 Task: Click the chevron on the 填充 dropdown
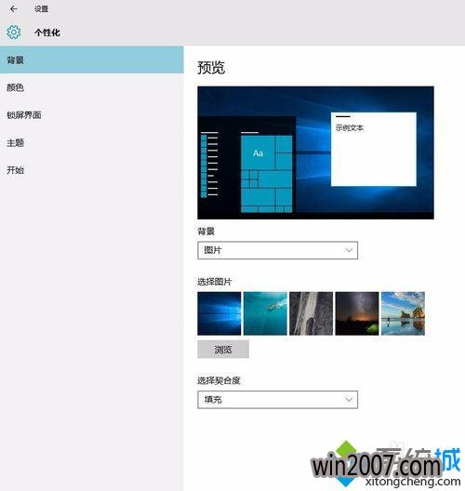(x=349, y=400)
